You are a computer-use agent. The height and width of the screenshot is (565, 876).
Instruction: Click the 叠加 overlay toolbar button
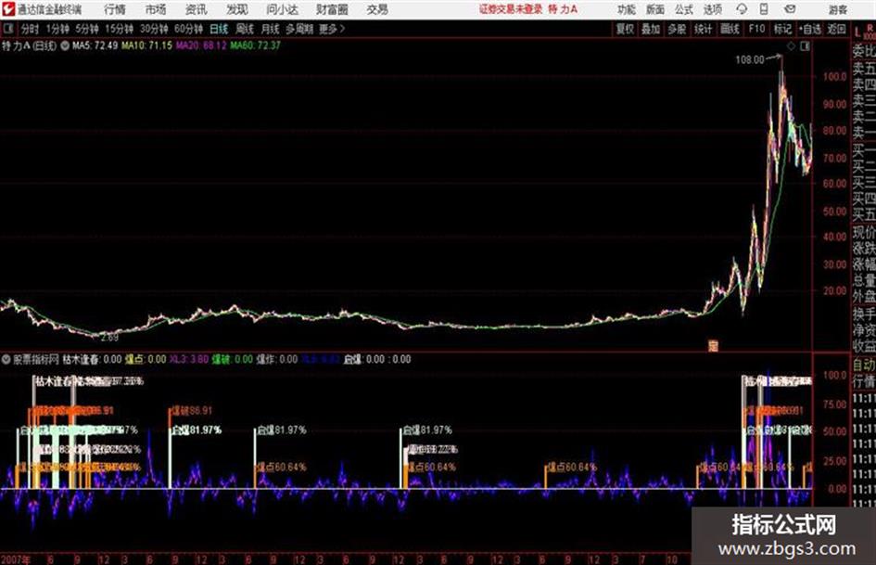[x=651, y=29]
